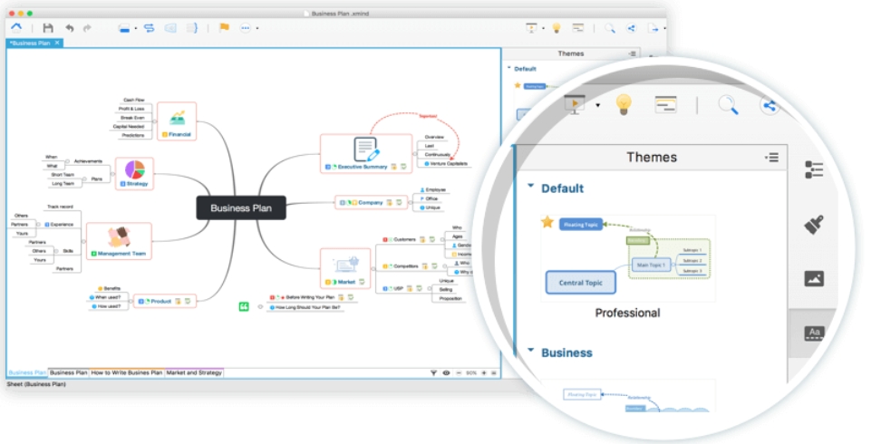Add a Relationship line from toolbar

click(x=149, y=28)
